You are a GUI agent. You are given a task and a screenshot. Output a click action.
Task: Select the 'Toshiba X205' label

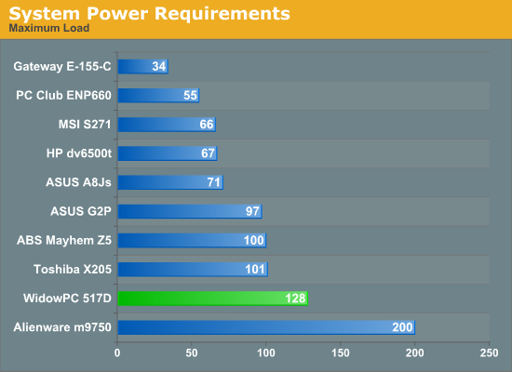pyautogui.click(x=73, y=269)
